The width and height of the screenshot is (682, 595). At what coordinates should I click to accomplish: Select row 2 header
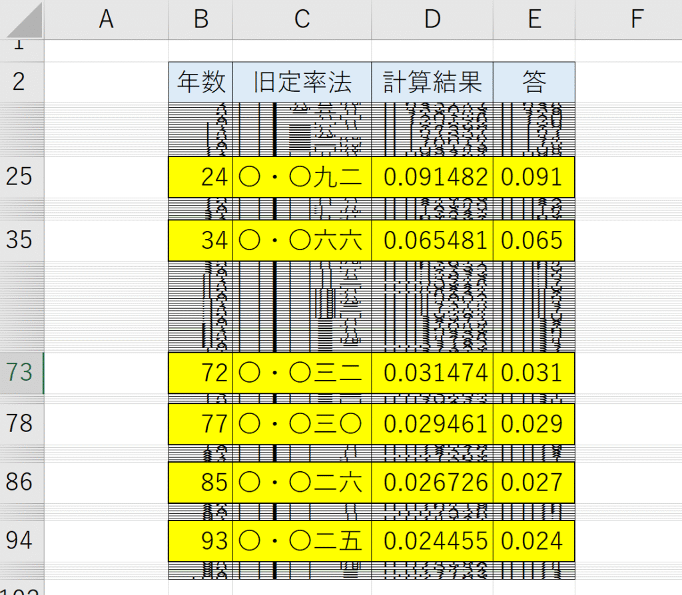[22, 82]
